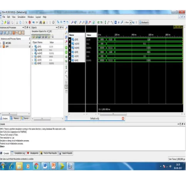
Task: Click the Undo toolbar icon
Action: pyautogui.click(x=34, y=22)
